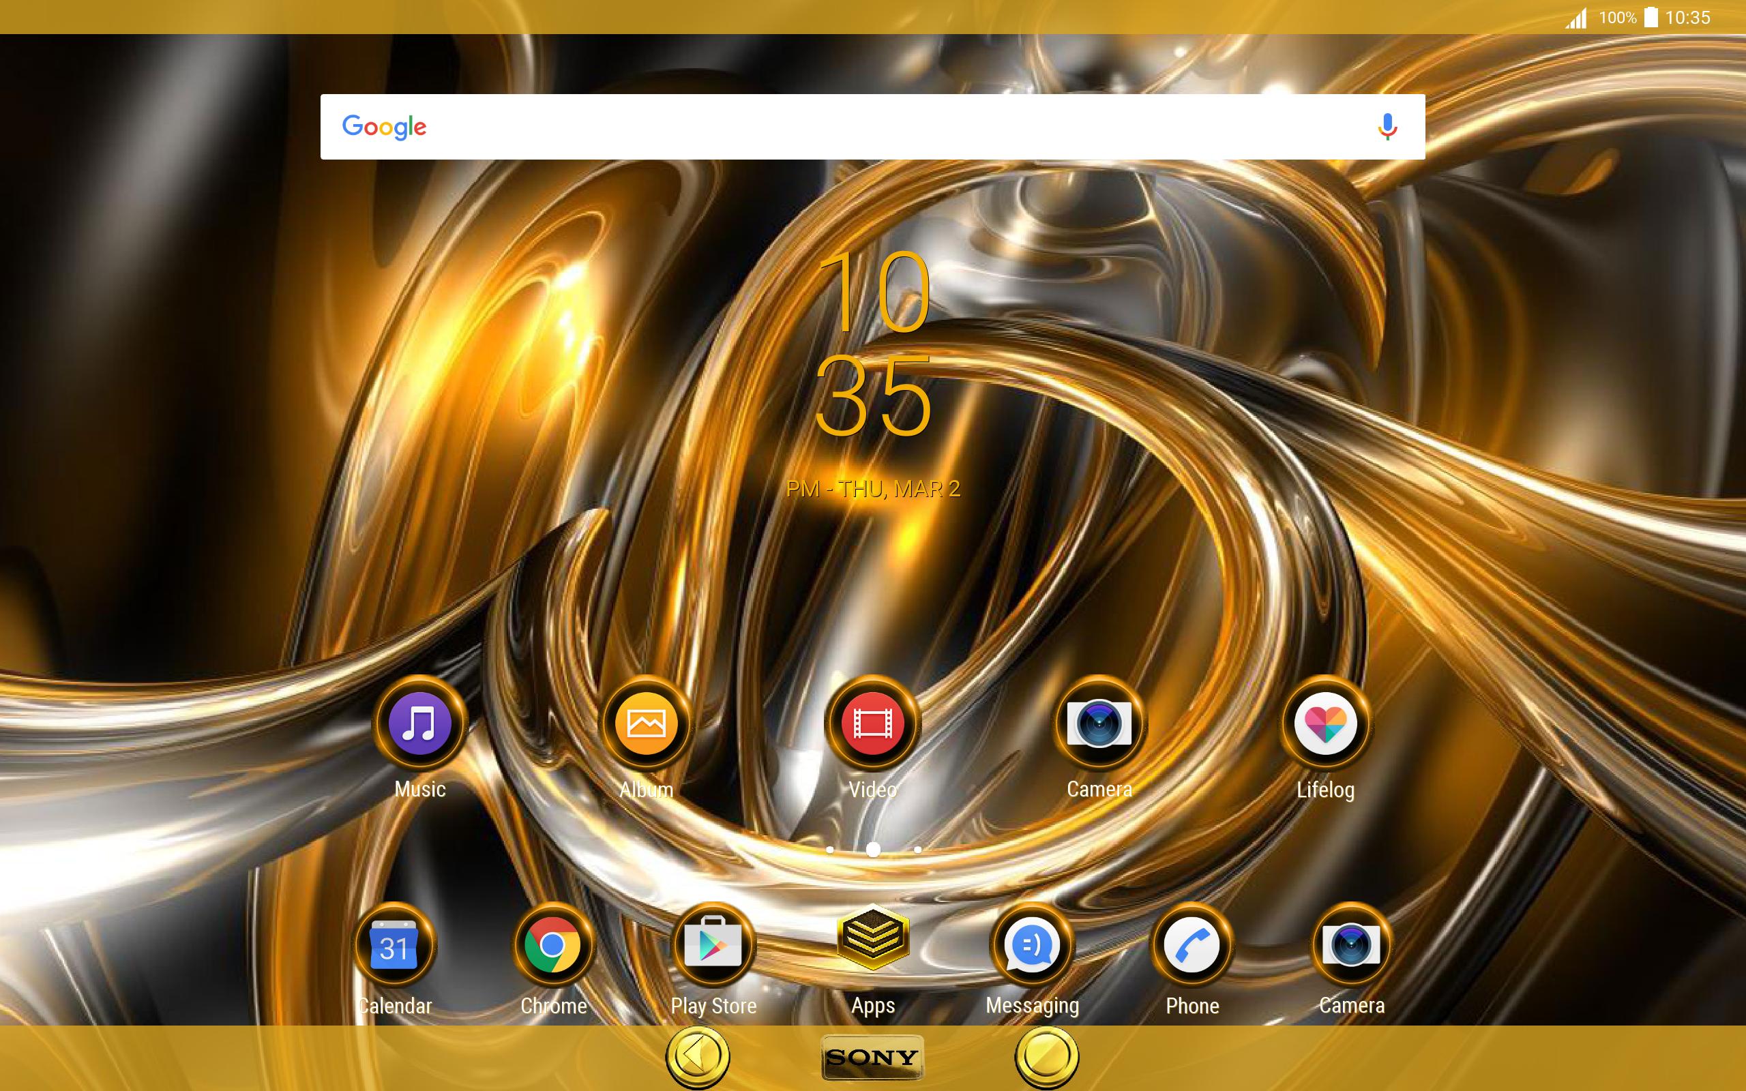This screenshot has width=1746, height=1091.
Task: Launch the Video app
Action: point(872,723)
